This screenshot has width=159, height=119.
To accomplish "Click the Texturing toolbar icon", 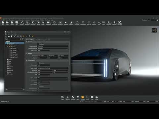I will pyautogui.click(x=114, y=23).
